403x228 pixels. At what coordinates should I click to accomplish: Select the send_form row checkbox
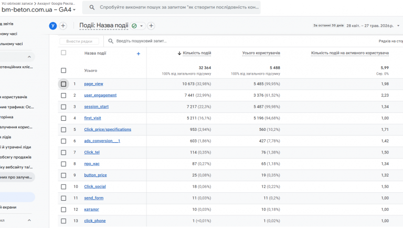63,198
